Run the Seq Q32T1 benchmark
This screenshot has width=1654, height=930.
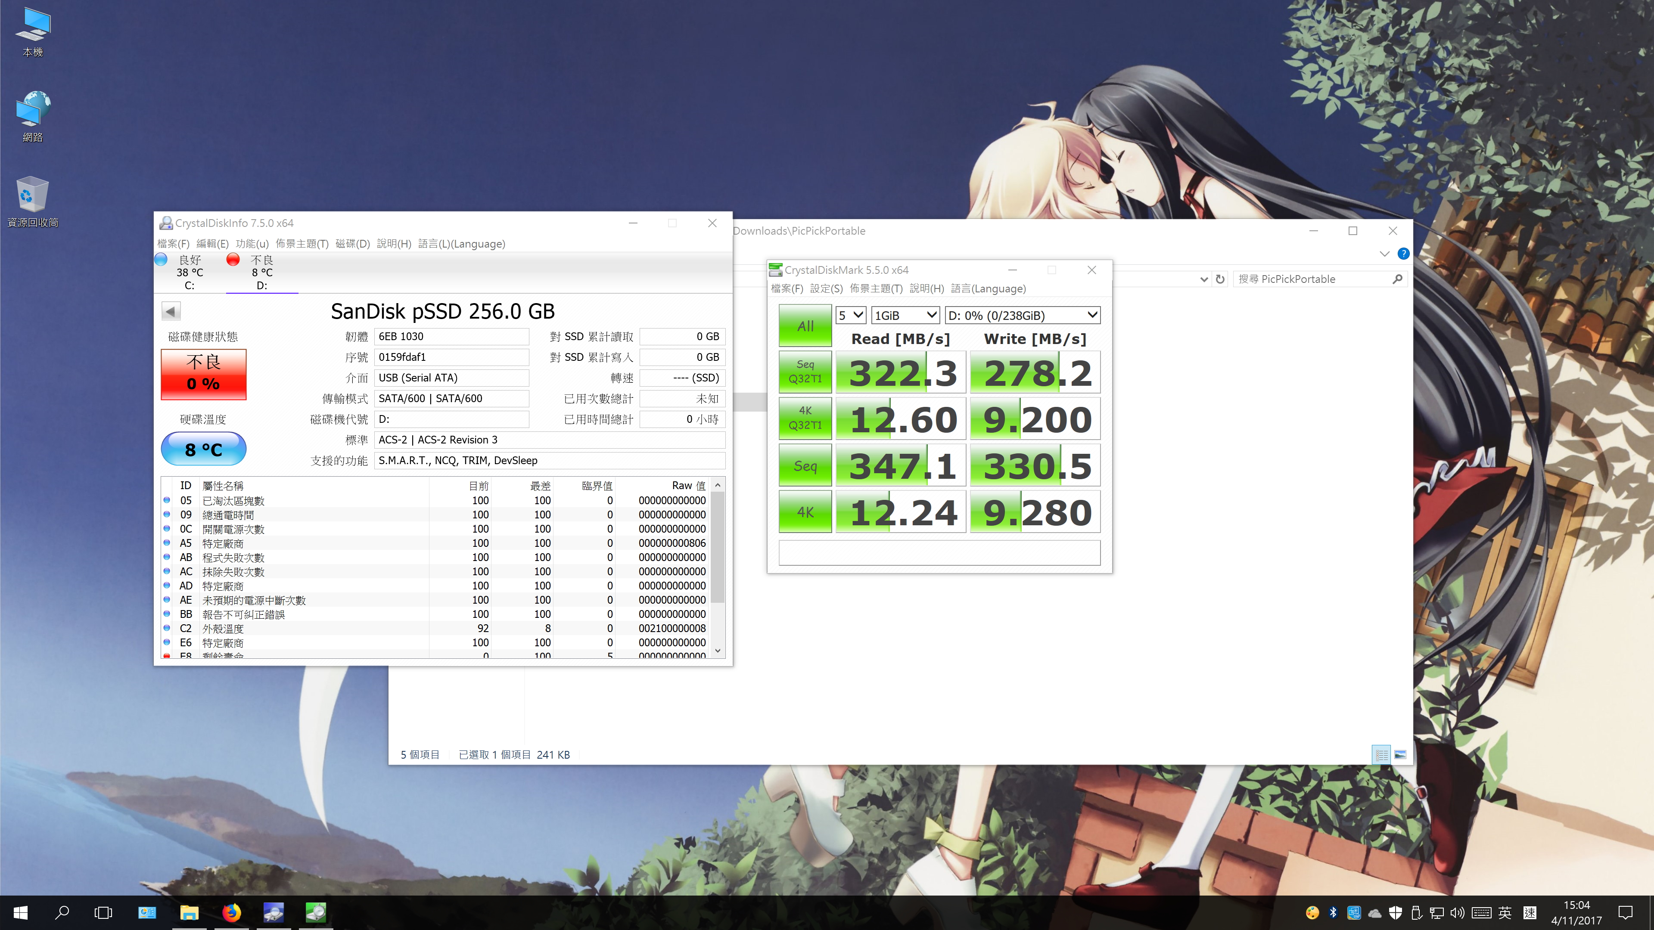pyautogui.click(x=805, y=372)
